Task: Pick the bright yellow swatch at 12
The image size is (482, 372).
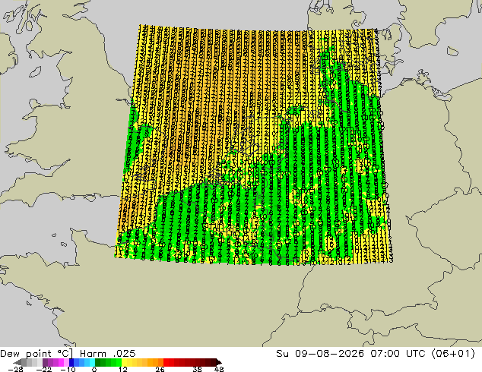Action: (x=124, y=362)
